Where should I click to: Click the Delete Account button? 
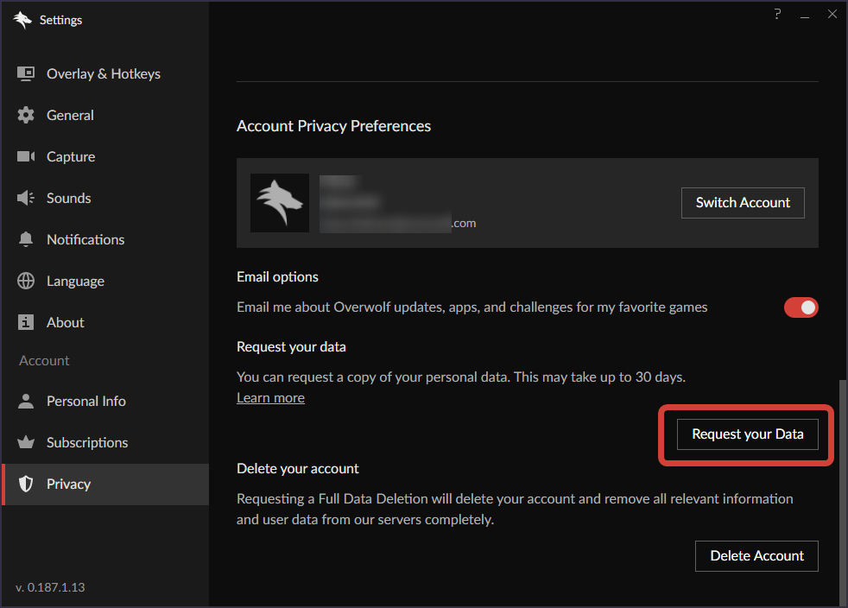[756, 556]
